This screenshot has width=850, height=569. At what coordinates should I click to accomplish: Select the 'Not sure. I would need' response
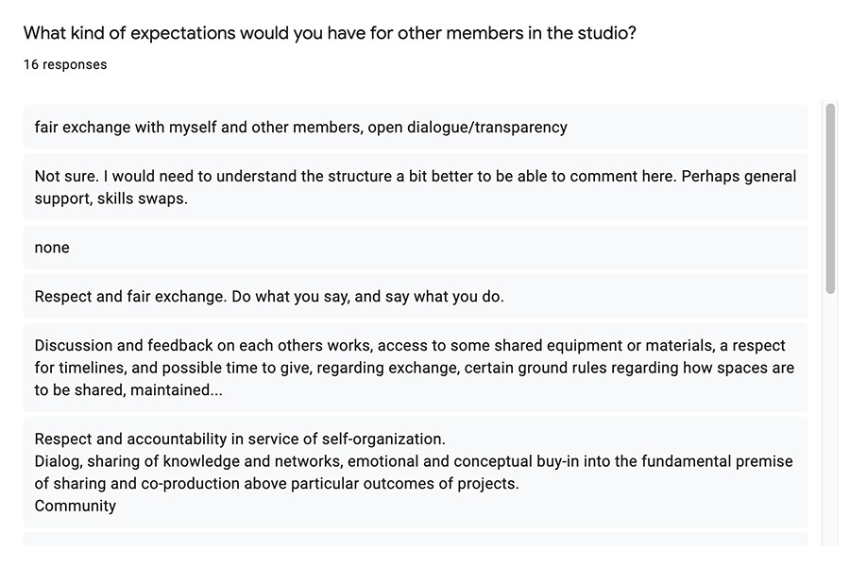coord(416,187)
